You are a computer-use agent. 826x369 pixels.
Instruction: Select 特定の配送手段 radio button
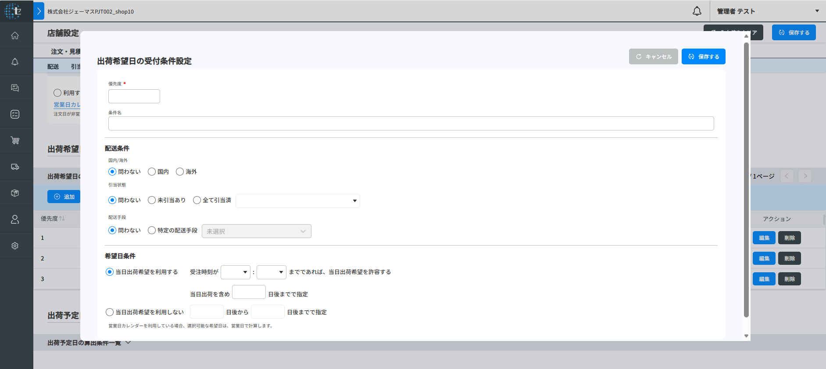tap(152, 230)
